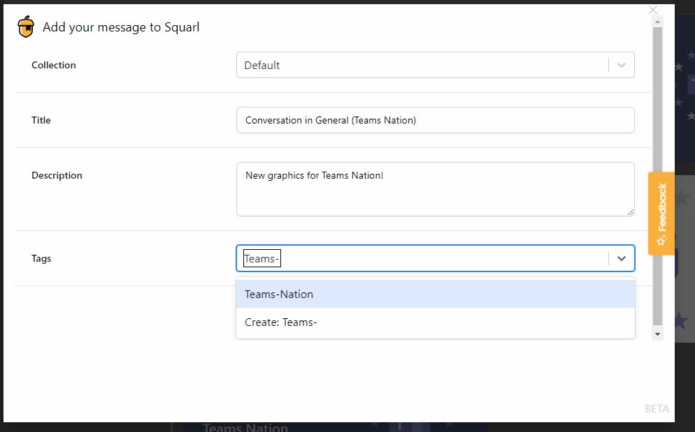This screenshot has width=695, height=432.
Task: Collapse the Tags dropdown arrow
Action: [x=622, y=258]
